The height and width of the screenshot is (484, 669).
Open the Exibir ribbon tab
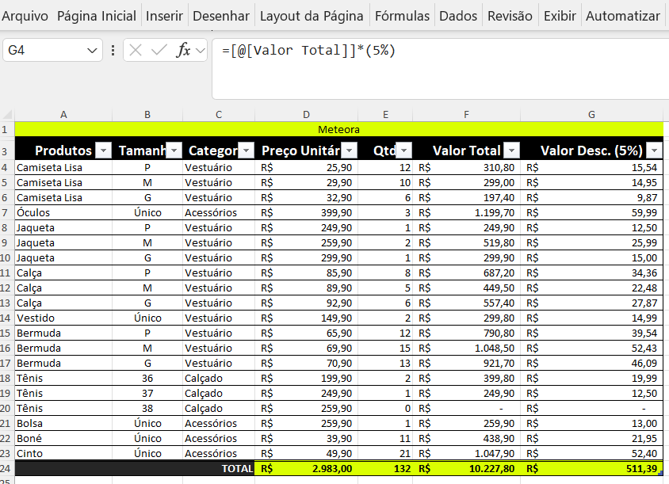[560, 16]
